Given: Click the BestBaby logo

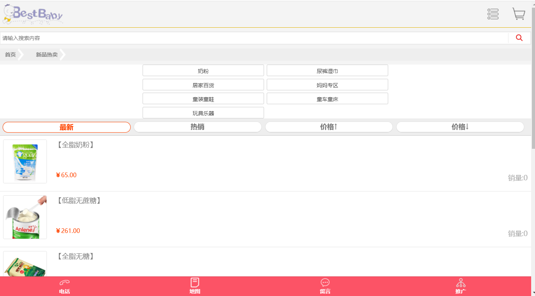Looking at the screenshot, I should 33,14.
